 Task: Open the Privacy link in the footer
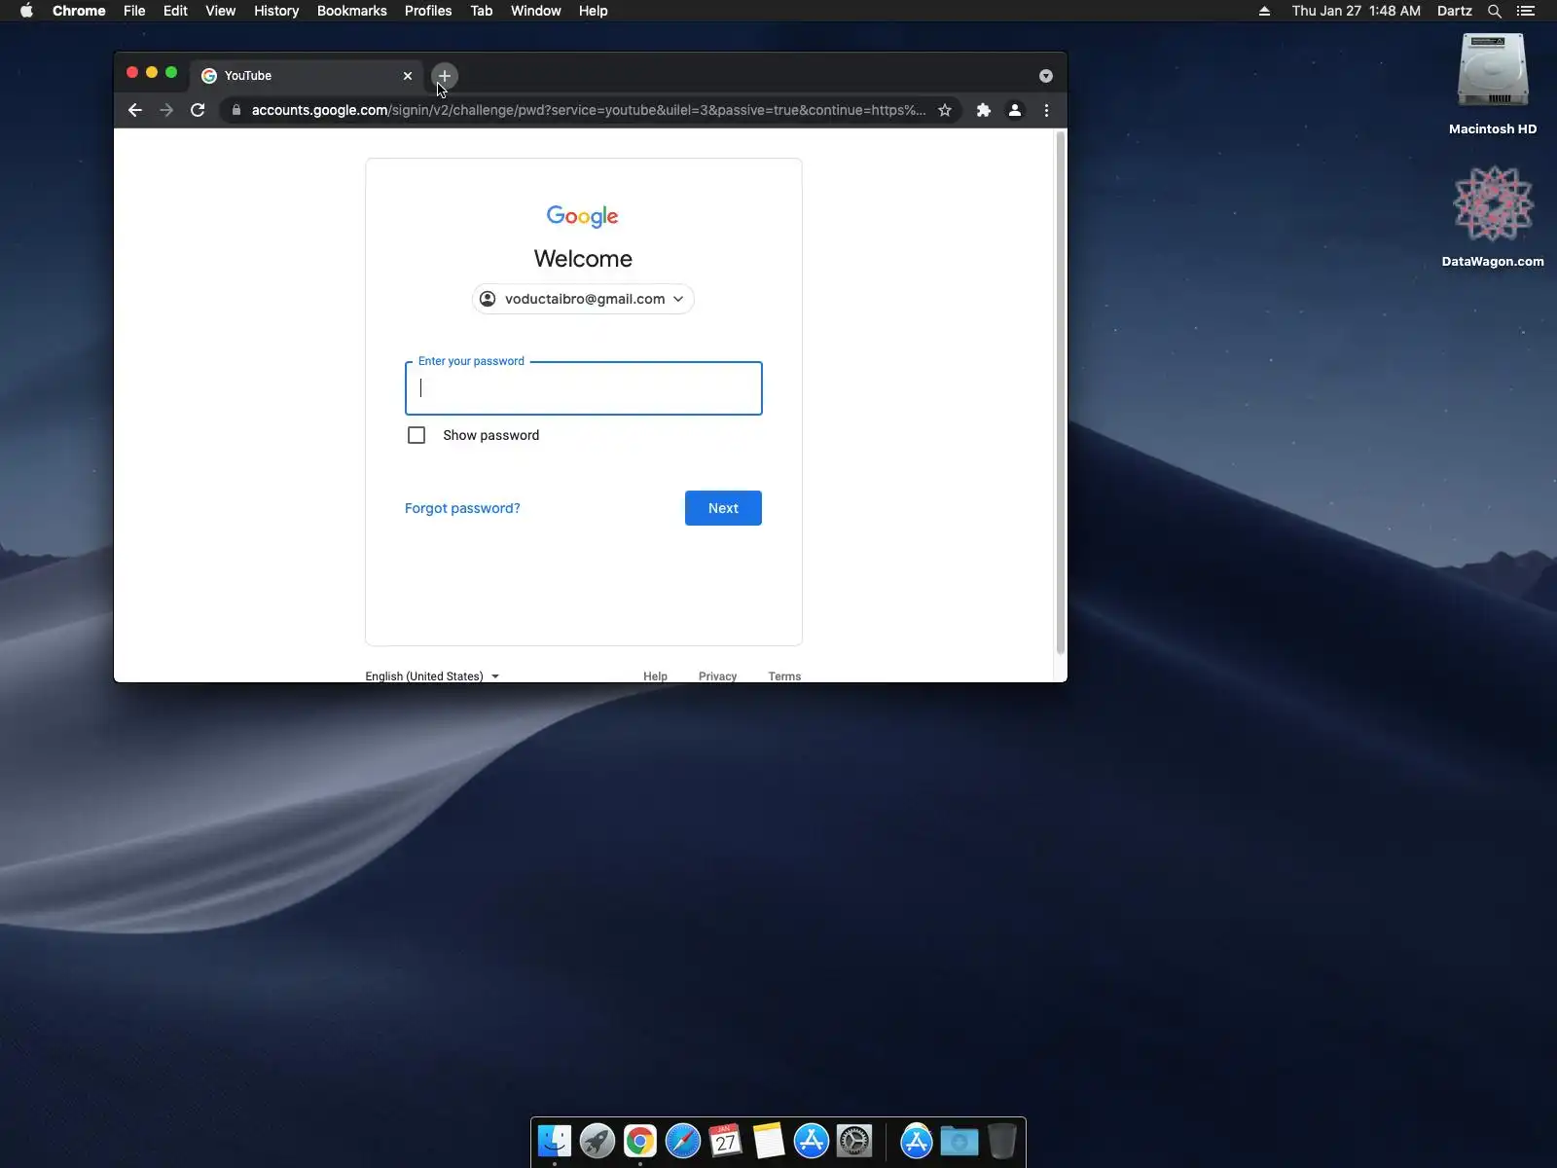coord(717,676)
